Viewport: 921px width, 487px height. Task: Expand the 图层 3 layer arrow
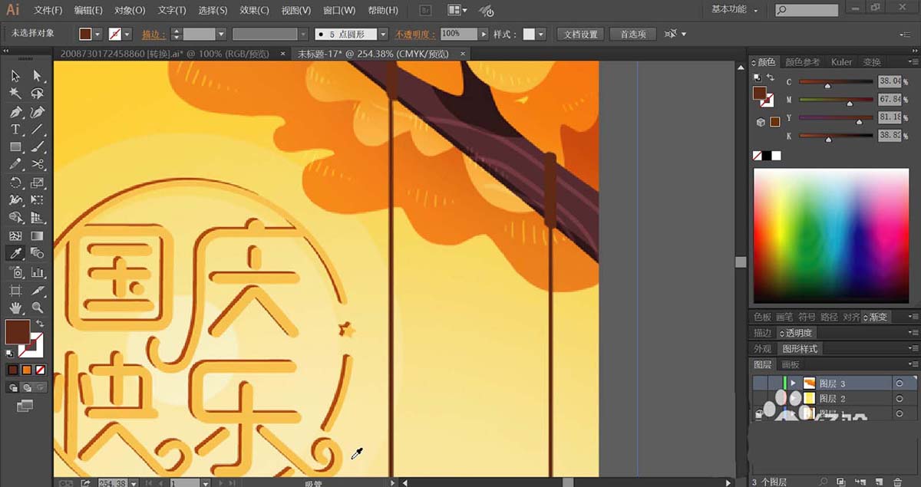793,383
